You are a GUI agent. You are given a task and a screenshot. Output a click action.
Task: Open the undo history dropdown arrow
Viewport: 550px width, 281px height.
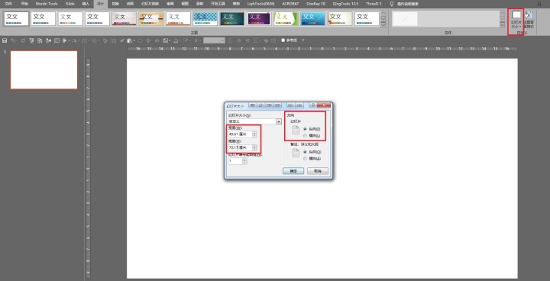(18, 40)
